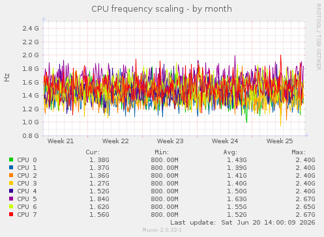This screenshot has height=237, width=324.
Task: Click the 'Munin 2.0.33-1' version text
Action: tap(162, 230)
